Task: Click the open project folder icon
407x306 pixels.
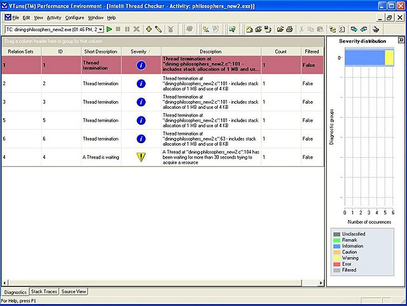Action: tap(259, 29)
